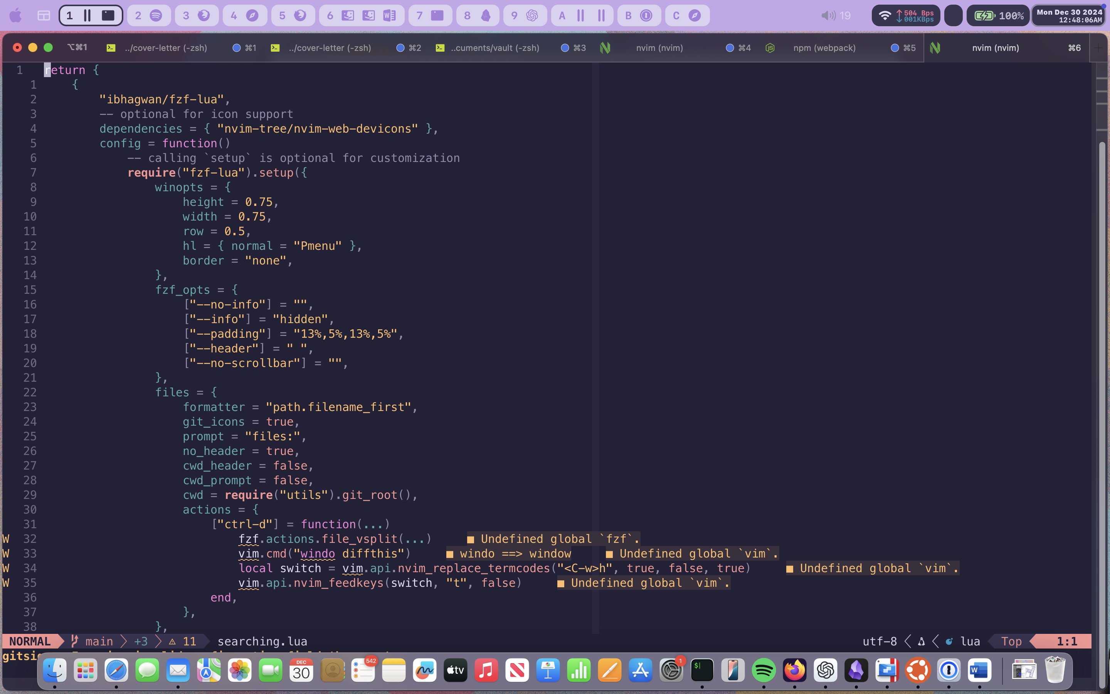Open System Settings in the dock

pos(671,670)
